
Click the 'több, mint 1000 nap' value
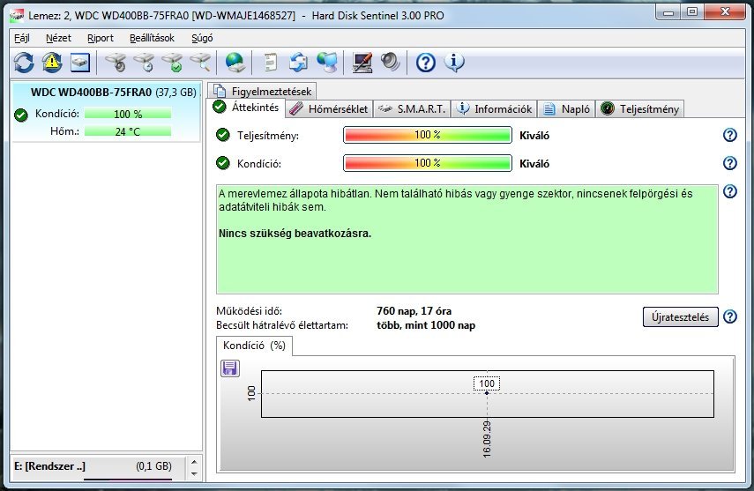[x=426, y=325]
